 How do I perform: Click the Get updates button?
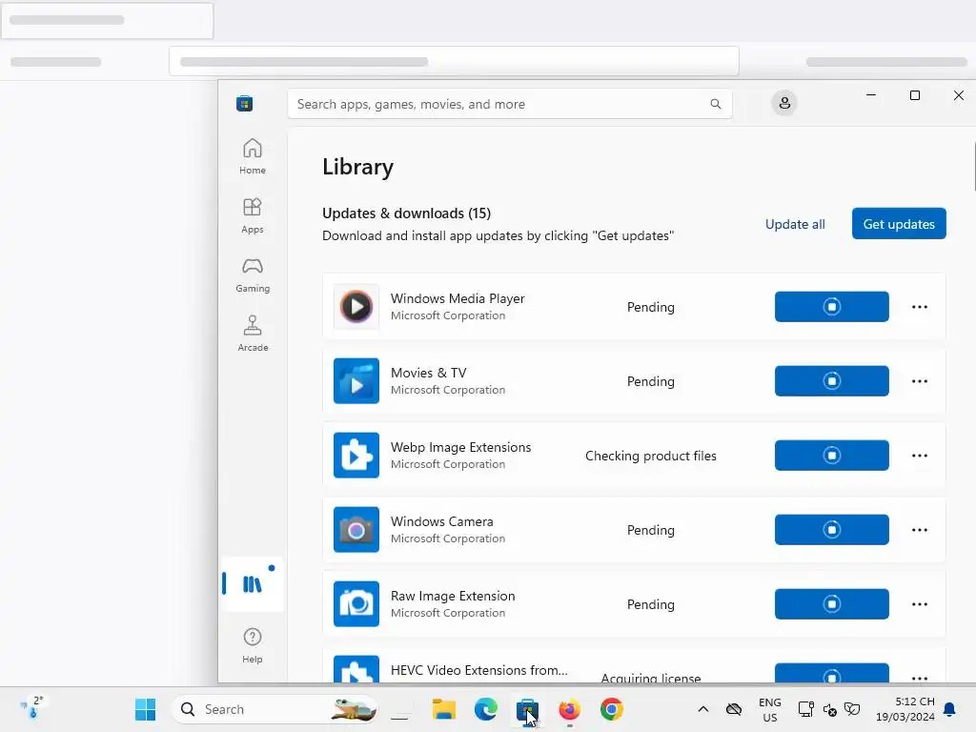click(899, 223)
